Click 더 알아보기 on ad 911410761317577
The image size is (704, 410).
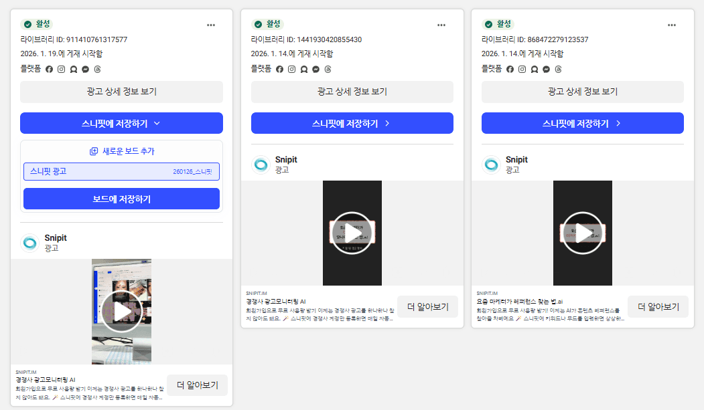pyautogui.click(x=197, y=385)
